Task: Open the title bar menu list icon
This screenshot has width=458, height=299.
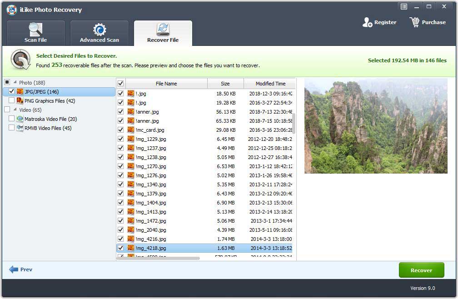Action: pos(404,6)
